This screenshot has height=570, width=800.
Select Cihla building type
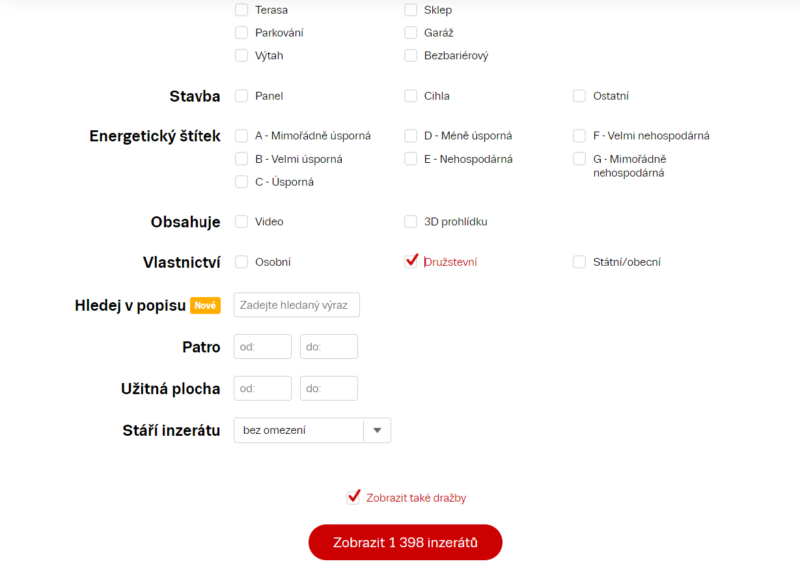pyautogui.click(x=411, y=96)
